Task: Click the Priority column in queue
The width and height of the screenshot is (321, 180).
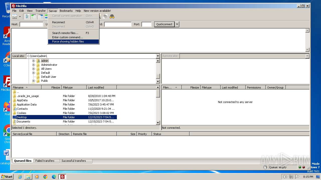Action: tap(144, 134)
